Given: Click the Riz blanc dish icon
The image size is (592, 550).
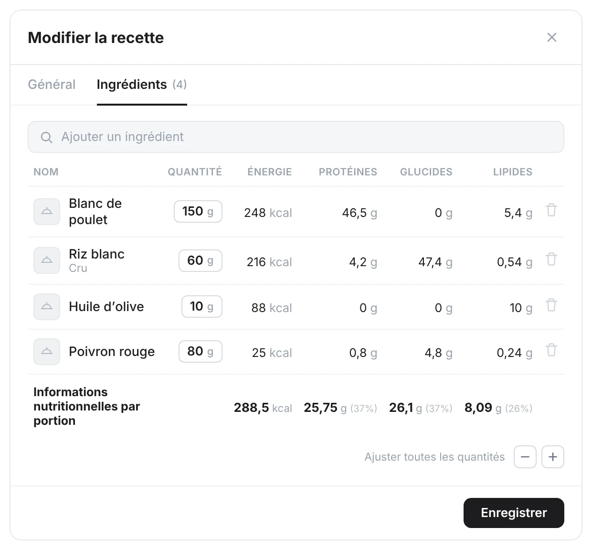Looking at the screenshot, I should [x=47, y=260].
